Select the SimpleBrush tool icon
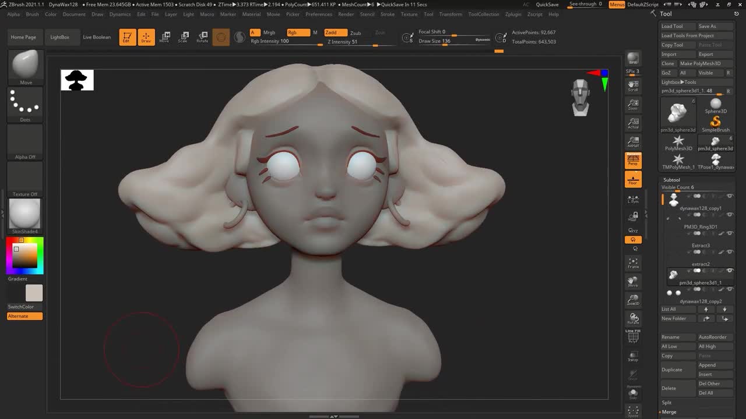The width and height of the screenshot is (746, 419). [x=716, y=124]
